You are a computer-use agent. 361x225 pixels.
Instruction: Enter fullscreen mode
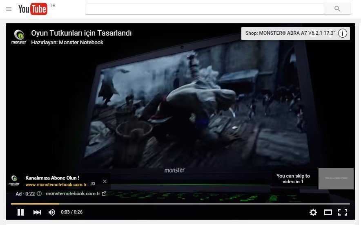click(x=342, y=212)
